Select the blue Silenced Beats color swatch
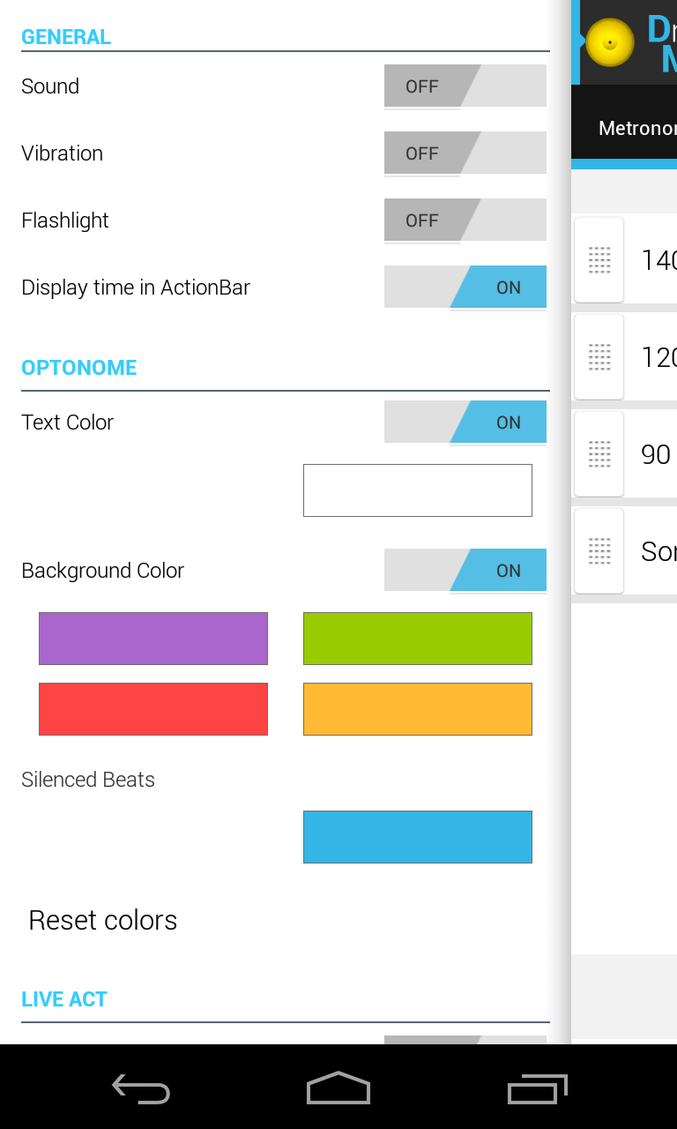The height and width of the screenshot is (1129, 677). click(x=418, y=837)
